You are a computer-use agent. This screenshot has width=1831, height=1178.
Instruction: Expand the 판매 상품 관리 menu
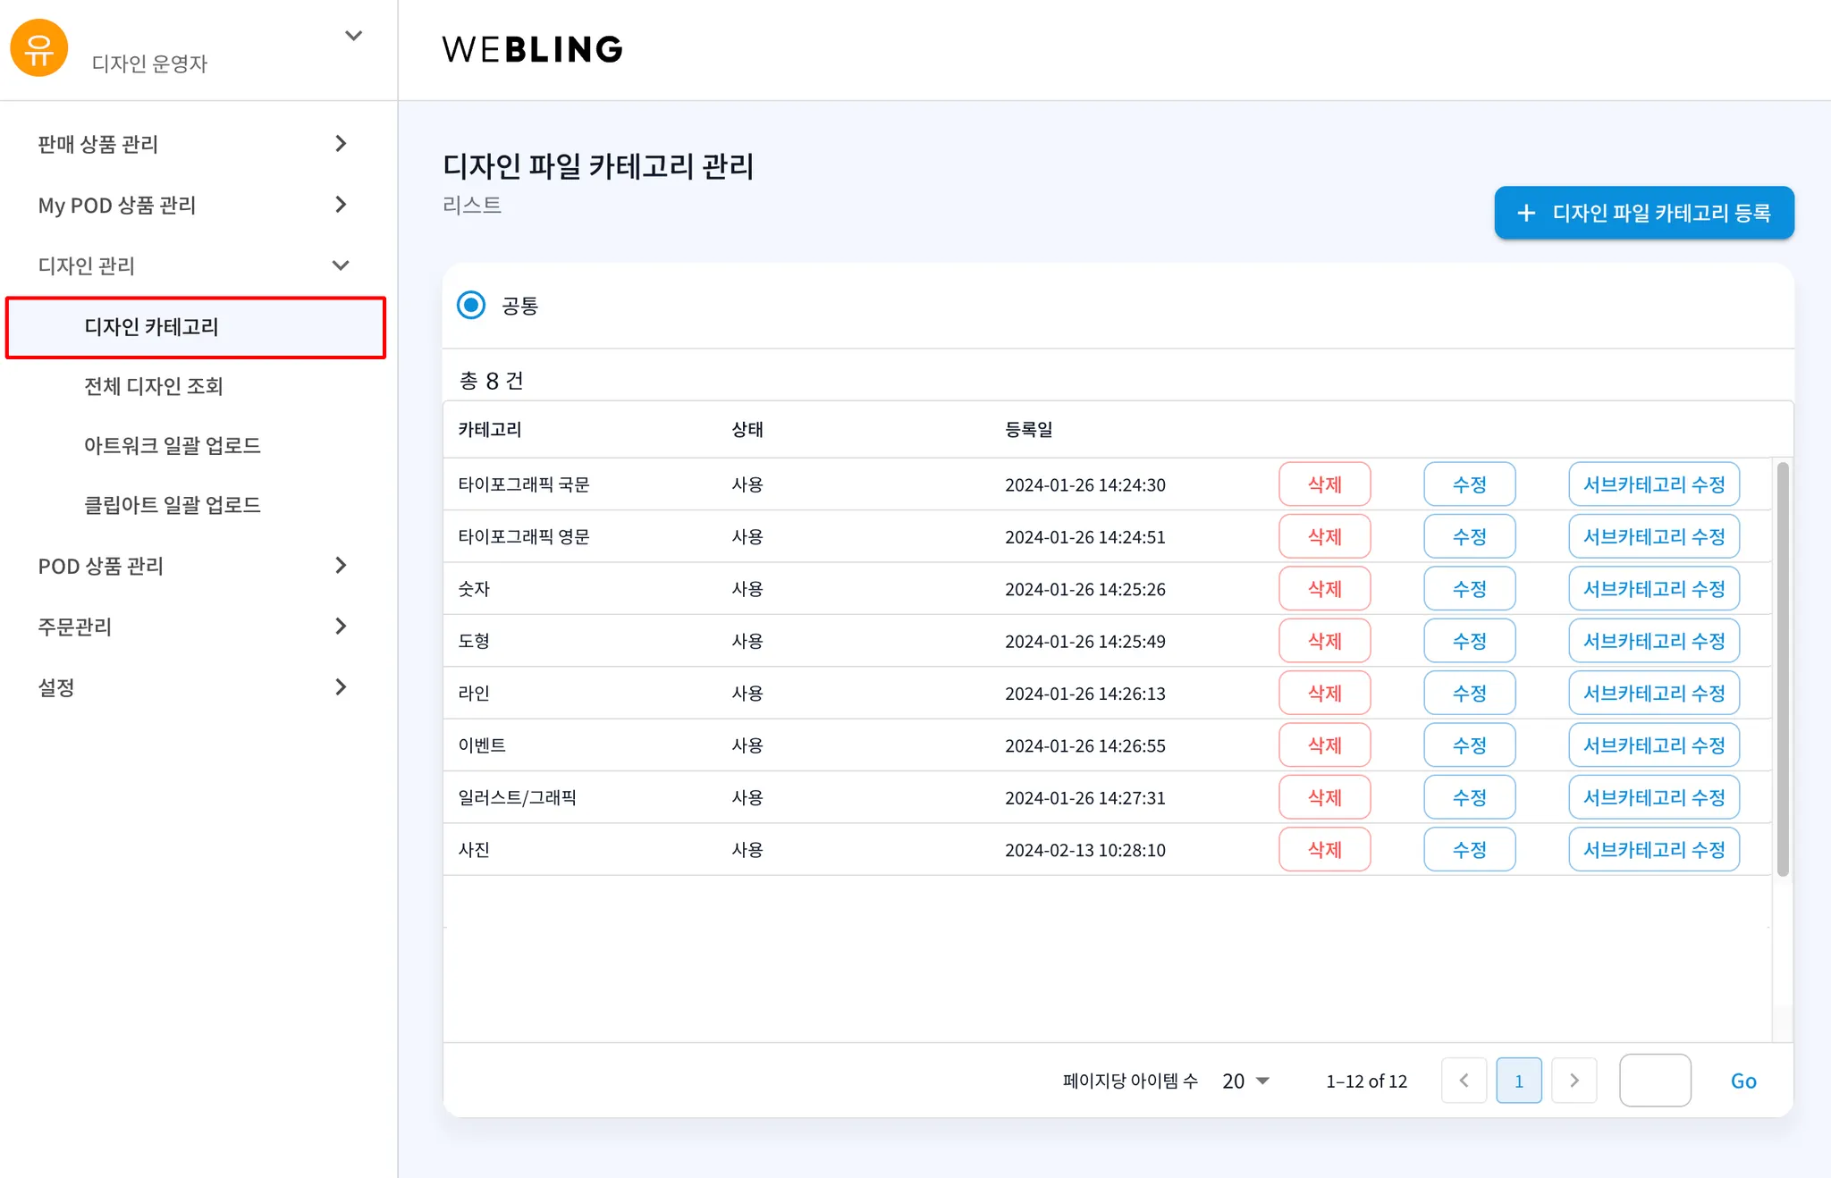[341, 144]
